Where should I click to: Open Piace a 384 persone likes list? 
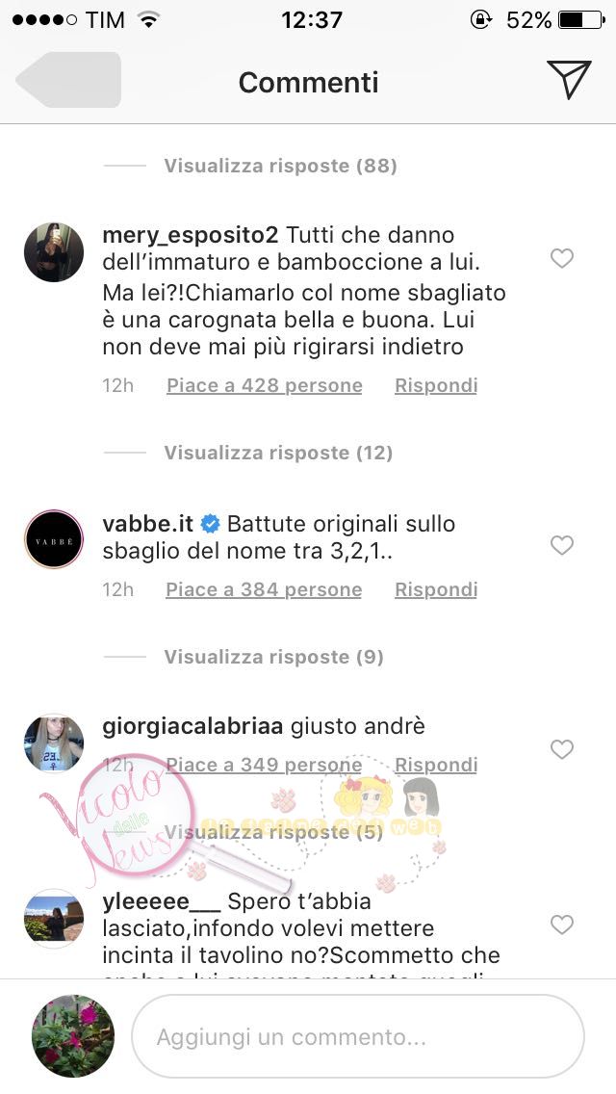(264, 589)
